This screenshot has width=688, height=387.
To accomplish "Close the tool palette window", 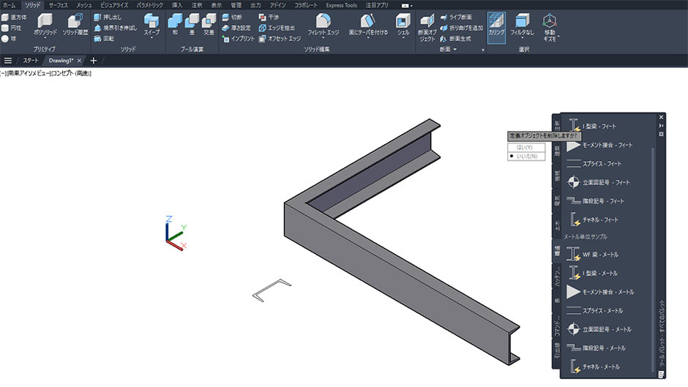I will tap(661, 117).
